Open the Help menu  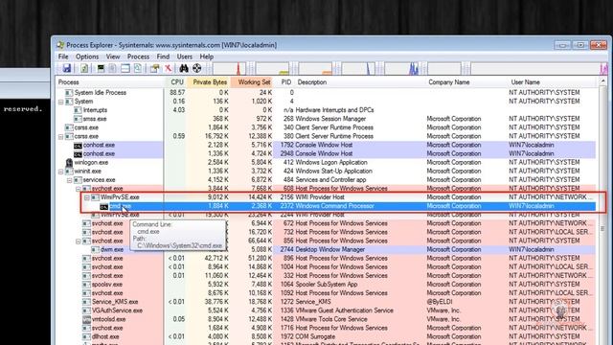click(207, 57)
